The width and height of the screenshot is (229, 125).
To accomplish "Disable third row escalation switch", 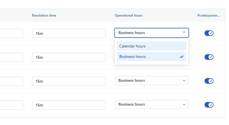I will pyautogui.click(x=209, y=81).
